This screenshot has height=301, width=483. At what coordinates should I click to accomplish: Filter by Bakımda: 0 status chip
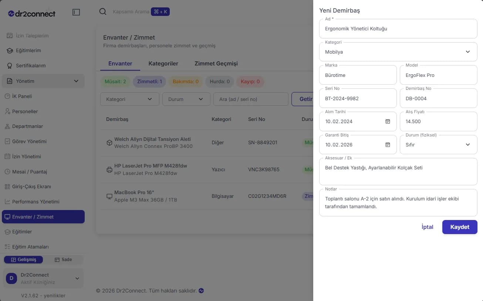186,81
